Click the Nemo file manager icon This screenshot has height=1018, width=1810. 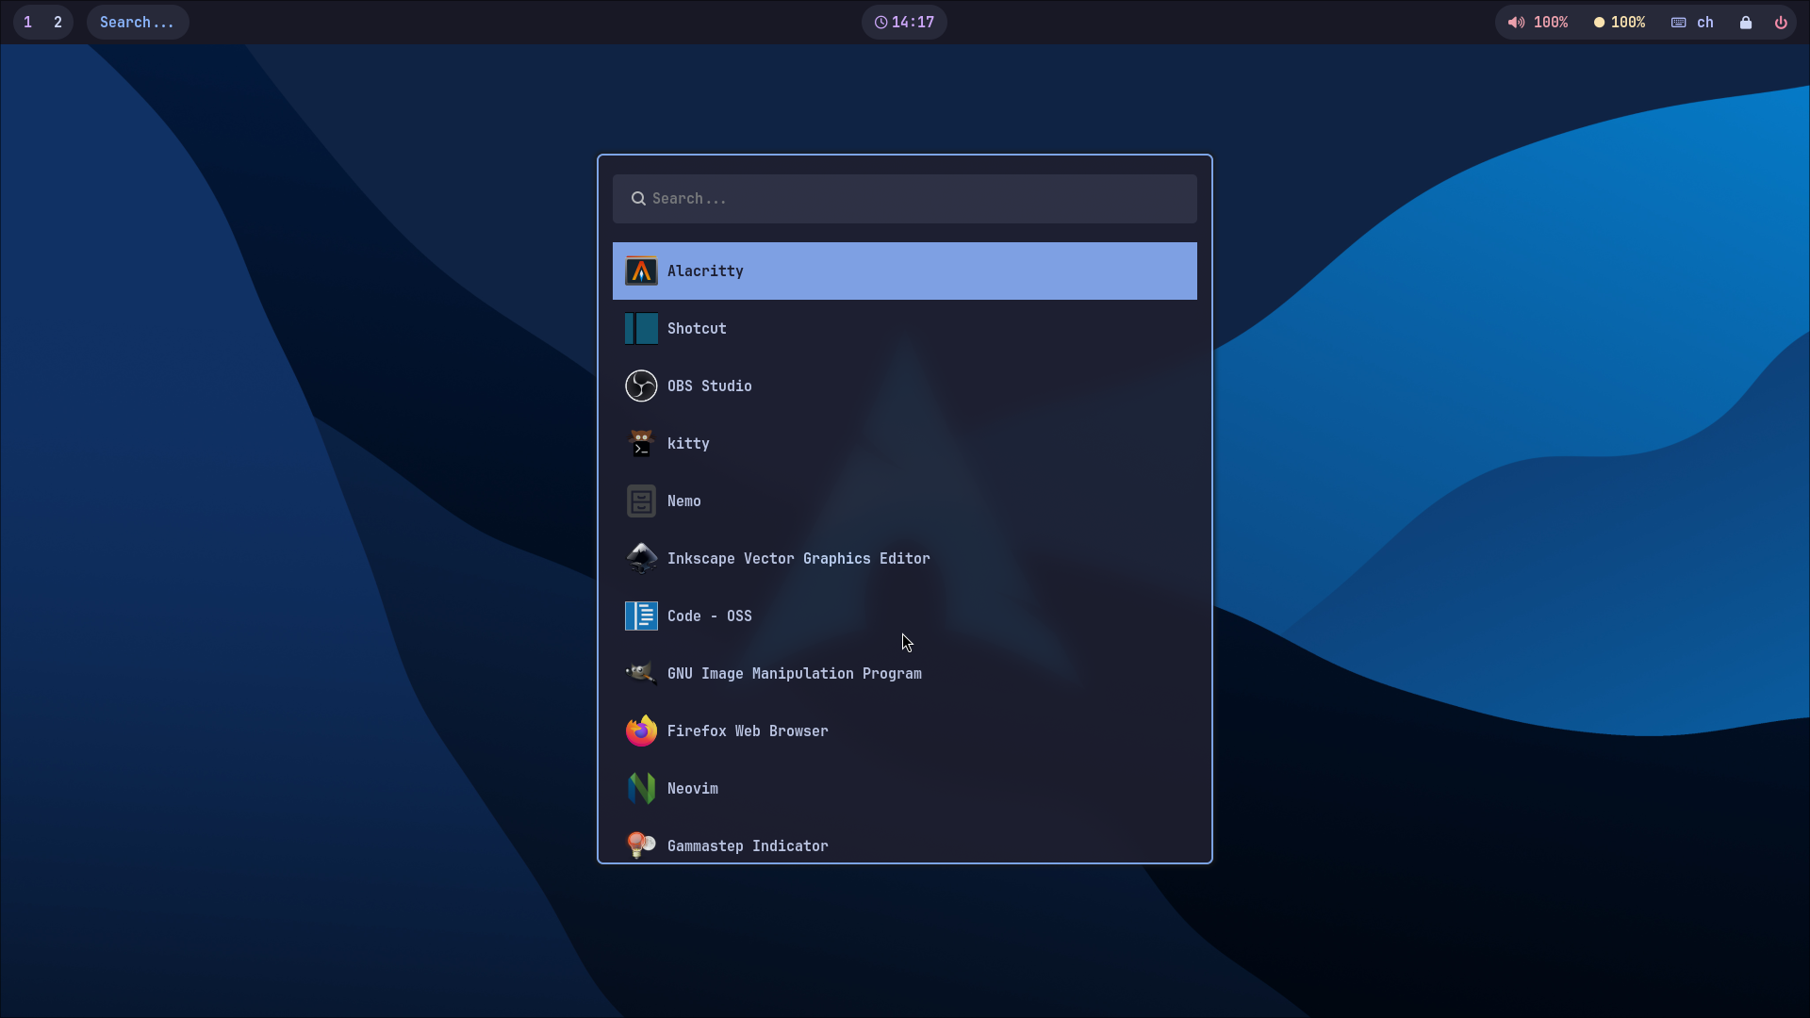pyautogui.click(x=641, y=501)
